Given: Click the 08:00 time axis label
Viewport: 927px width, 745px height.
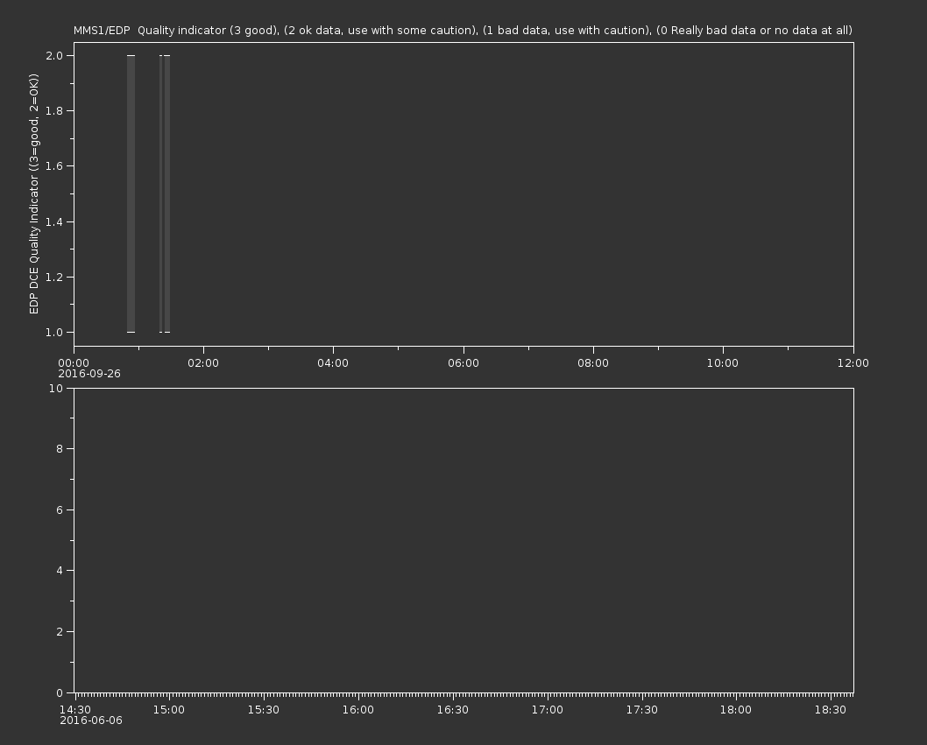Looking at the screenshot, I should tap(593, 362).
